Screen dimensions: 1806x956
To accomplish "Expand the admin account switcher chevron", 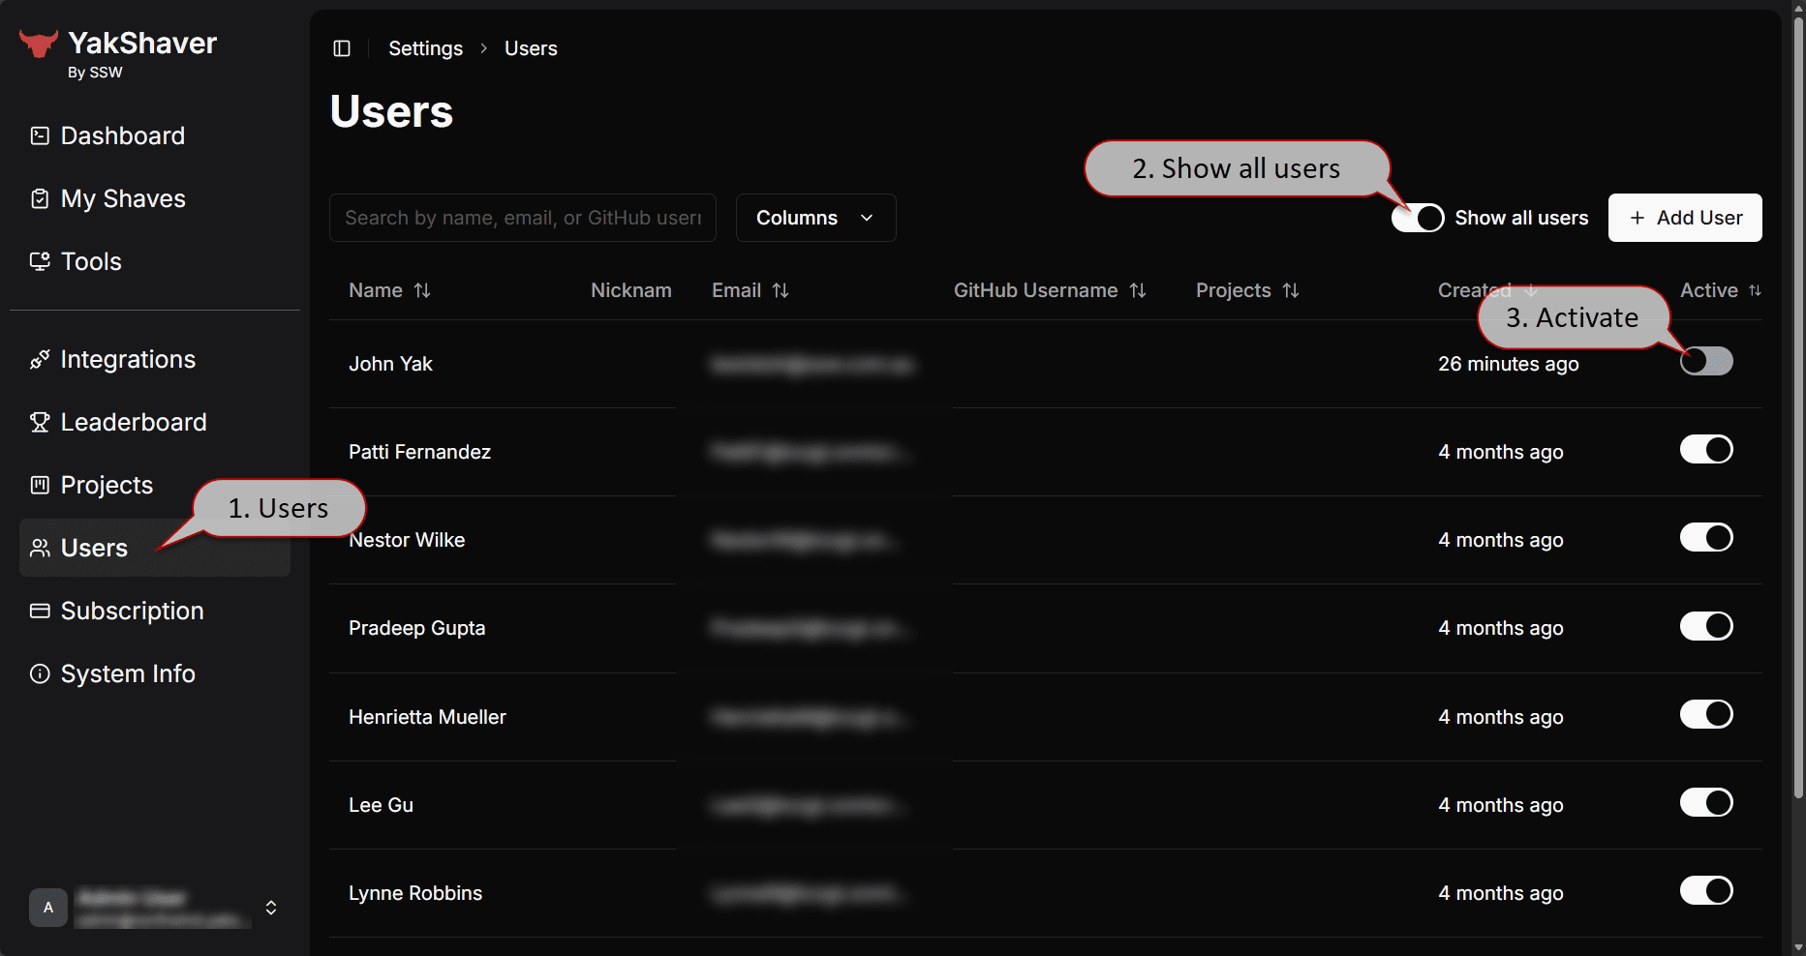I will coord(271,908).
